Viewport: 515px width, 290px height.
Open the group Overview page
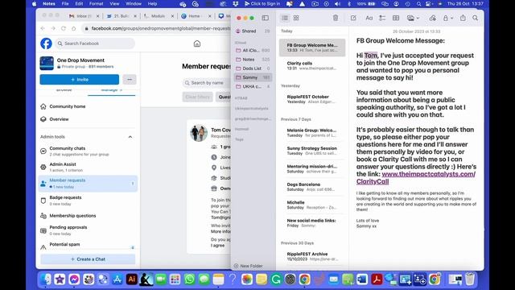coord(87,119)
